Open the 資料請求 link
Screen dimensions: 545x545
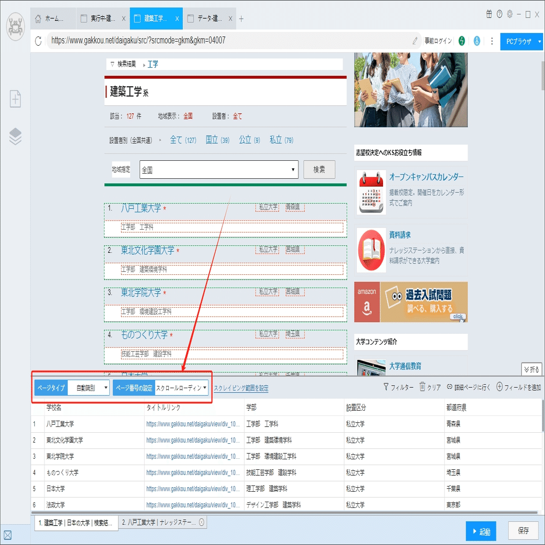[400, 235]
